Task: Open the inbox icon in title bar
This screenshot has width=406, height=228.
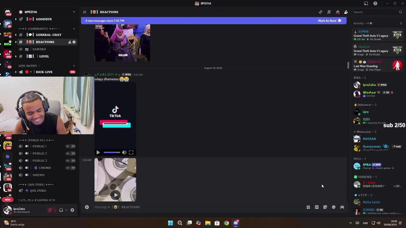Action: (x=366, y=3)
